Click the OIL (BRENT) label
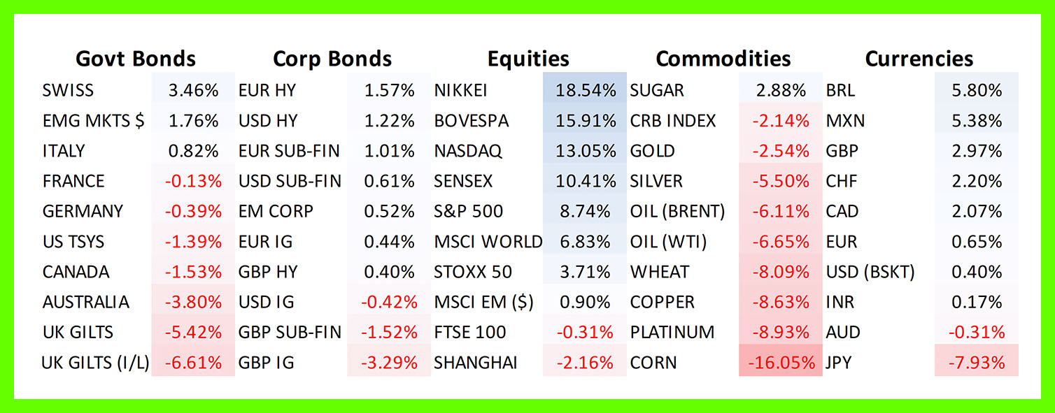Screen dimensions: 1055x413 [677, 211]
